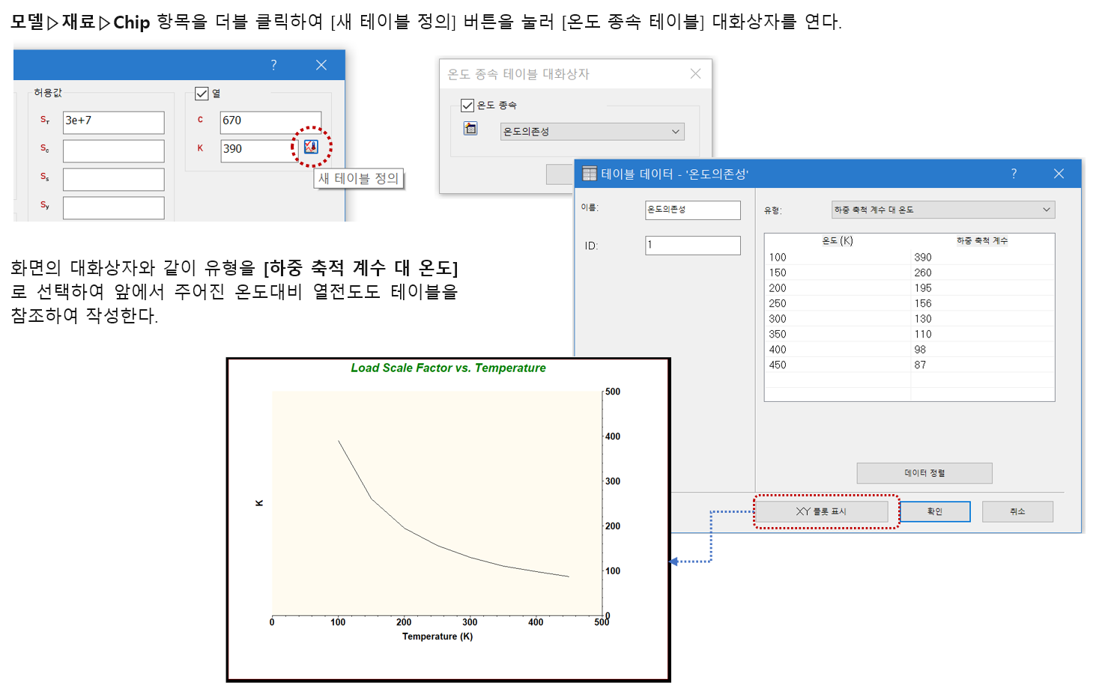Image resolution: width=1096 pixels, height=691 pixels.
Task: Select factor cell 130 in the table
Action: click(982, 318)
